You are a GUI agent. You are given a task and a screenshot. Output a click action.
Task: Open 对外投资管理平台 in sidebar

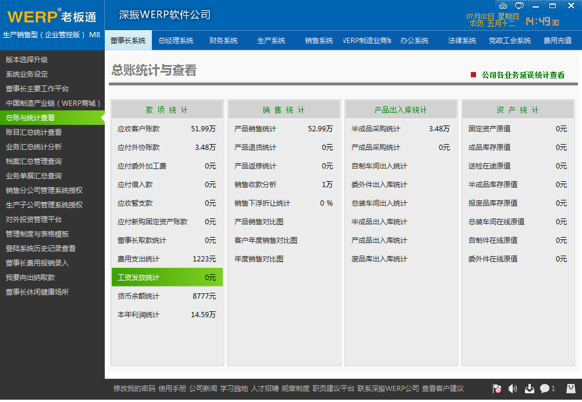coord(52,220)
